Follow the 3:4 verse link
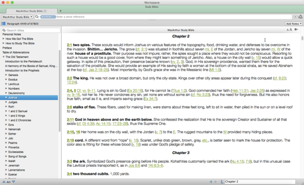This screenshot has width=304, height=185. coord(69,174)
